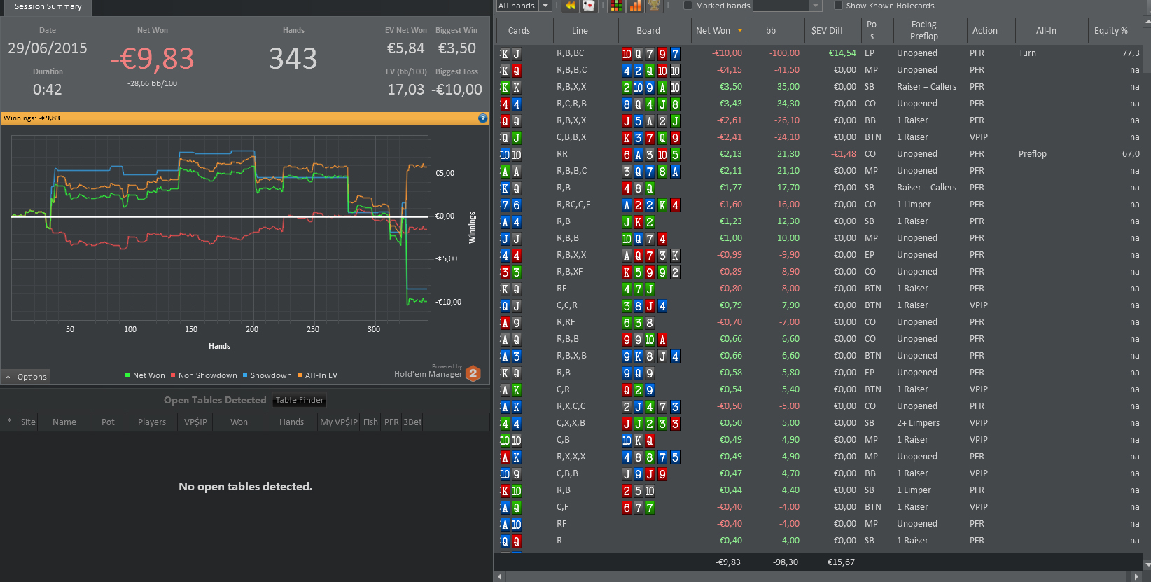1151x582 pixels.
Task: Click the playing cards icon in toolbar
Action: 589,6
